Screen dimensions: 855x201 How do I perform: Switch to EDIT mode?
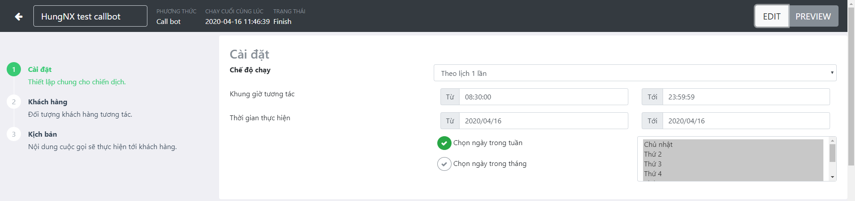point(772,16)
